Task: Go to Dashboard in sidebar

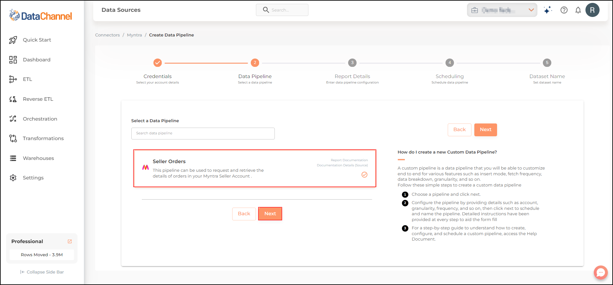Action: (x=37, y=60)
